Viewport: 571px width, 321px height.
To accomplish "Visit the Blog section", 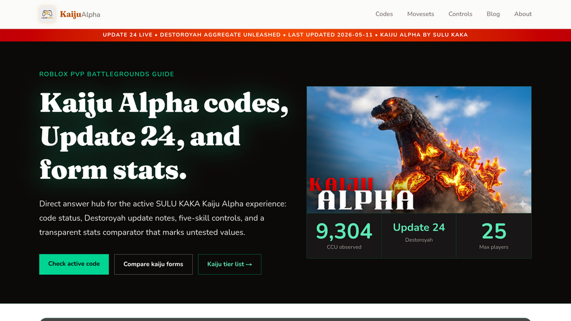I will [x=493, y=14].
